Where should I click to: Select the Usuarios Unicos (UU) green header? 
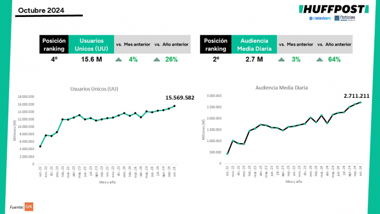coord(91,45)
